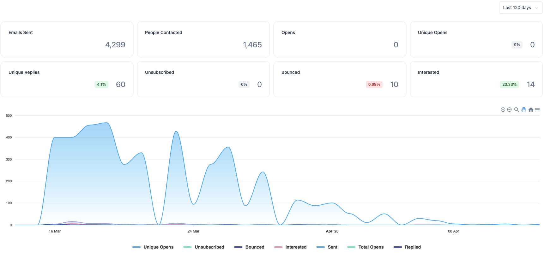Screen dimensions: 544x253
Task: Zoom out the chart with the minus icon
Action: coord(509,110)
